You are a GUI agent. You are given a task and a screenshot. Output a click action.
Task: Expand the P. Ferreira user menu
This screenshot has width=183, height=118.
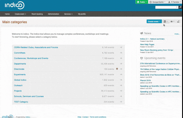pos(174,2)
